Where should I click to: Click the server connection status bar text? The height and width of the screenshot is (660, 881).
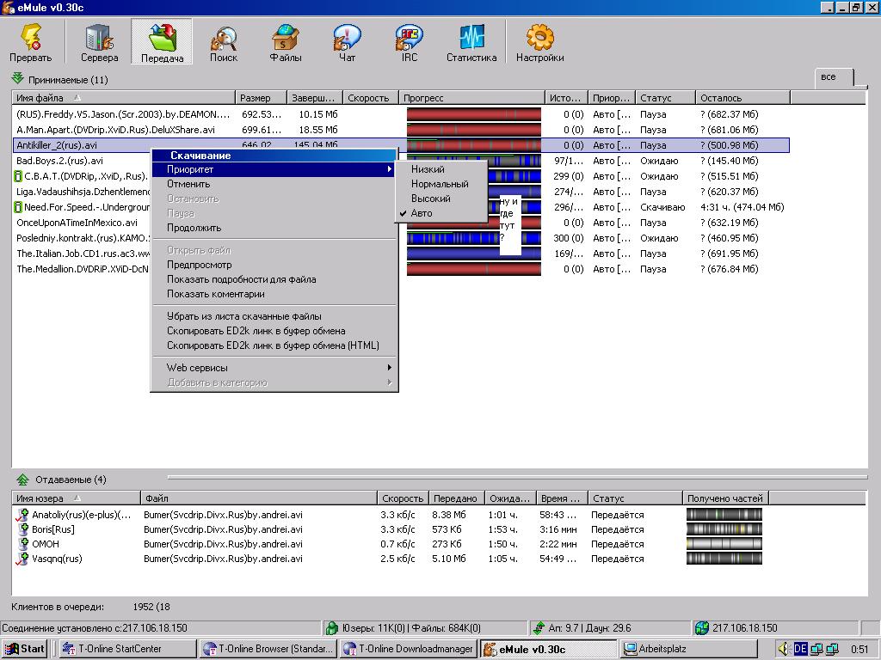(x=95, y=628)
